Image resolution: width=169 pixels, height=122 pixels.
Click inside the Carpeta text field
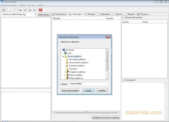tap(89, 84)
